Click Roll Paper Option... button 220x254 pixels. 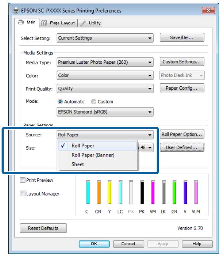[x=182, y=134]
